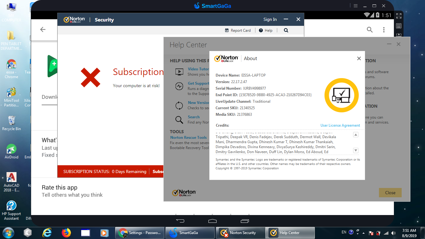This screenshot has height=239, width=425.
Task: Open the AirDroid desktop shortcut
Action: click(x=12, y=152)
